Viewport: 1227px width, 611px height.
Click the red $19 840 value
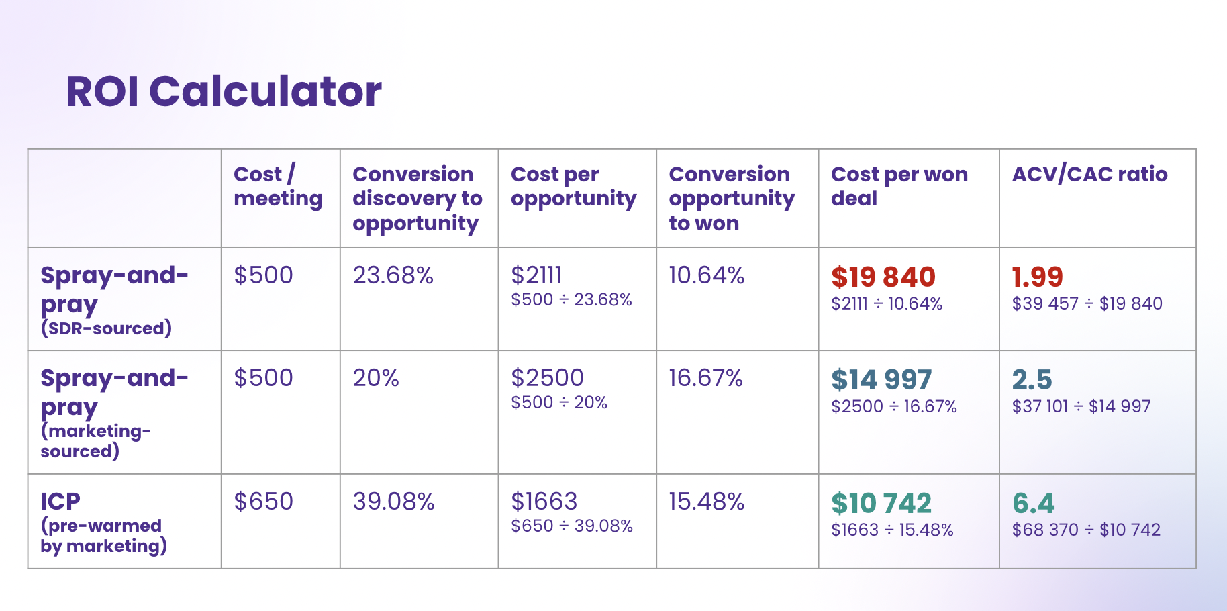pyautogui.click(x=883, y=277)
